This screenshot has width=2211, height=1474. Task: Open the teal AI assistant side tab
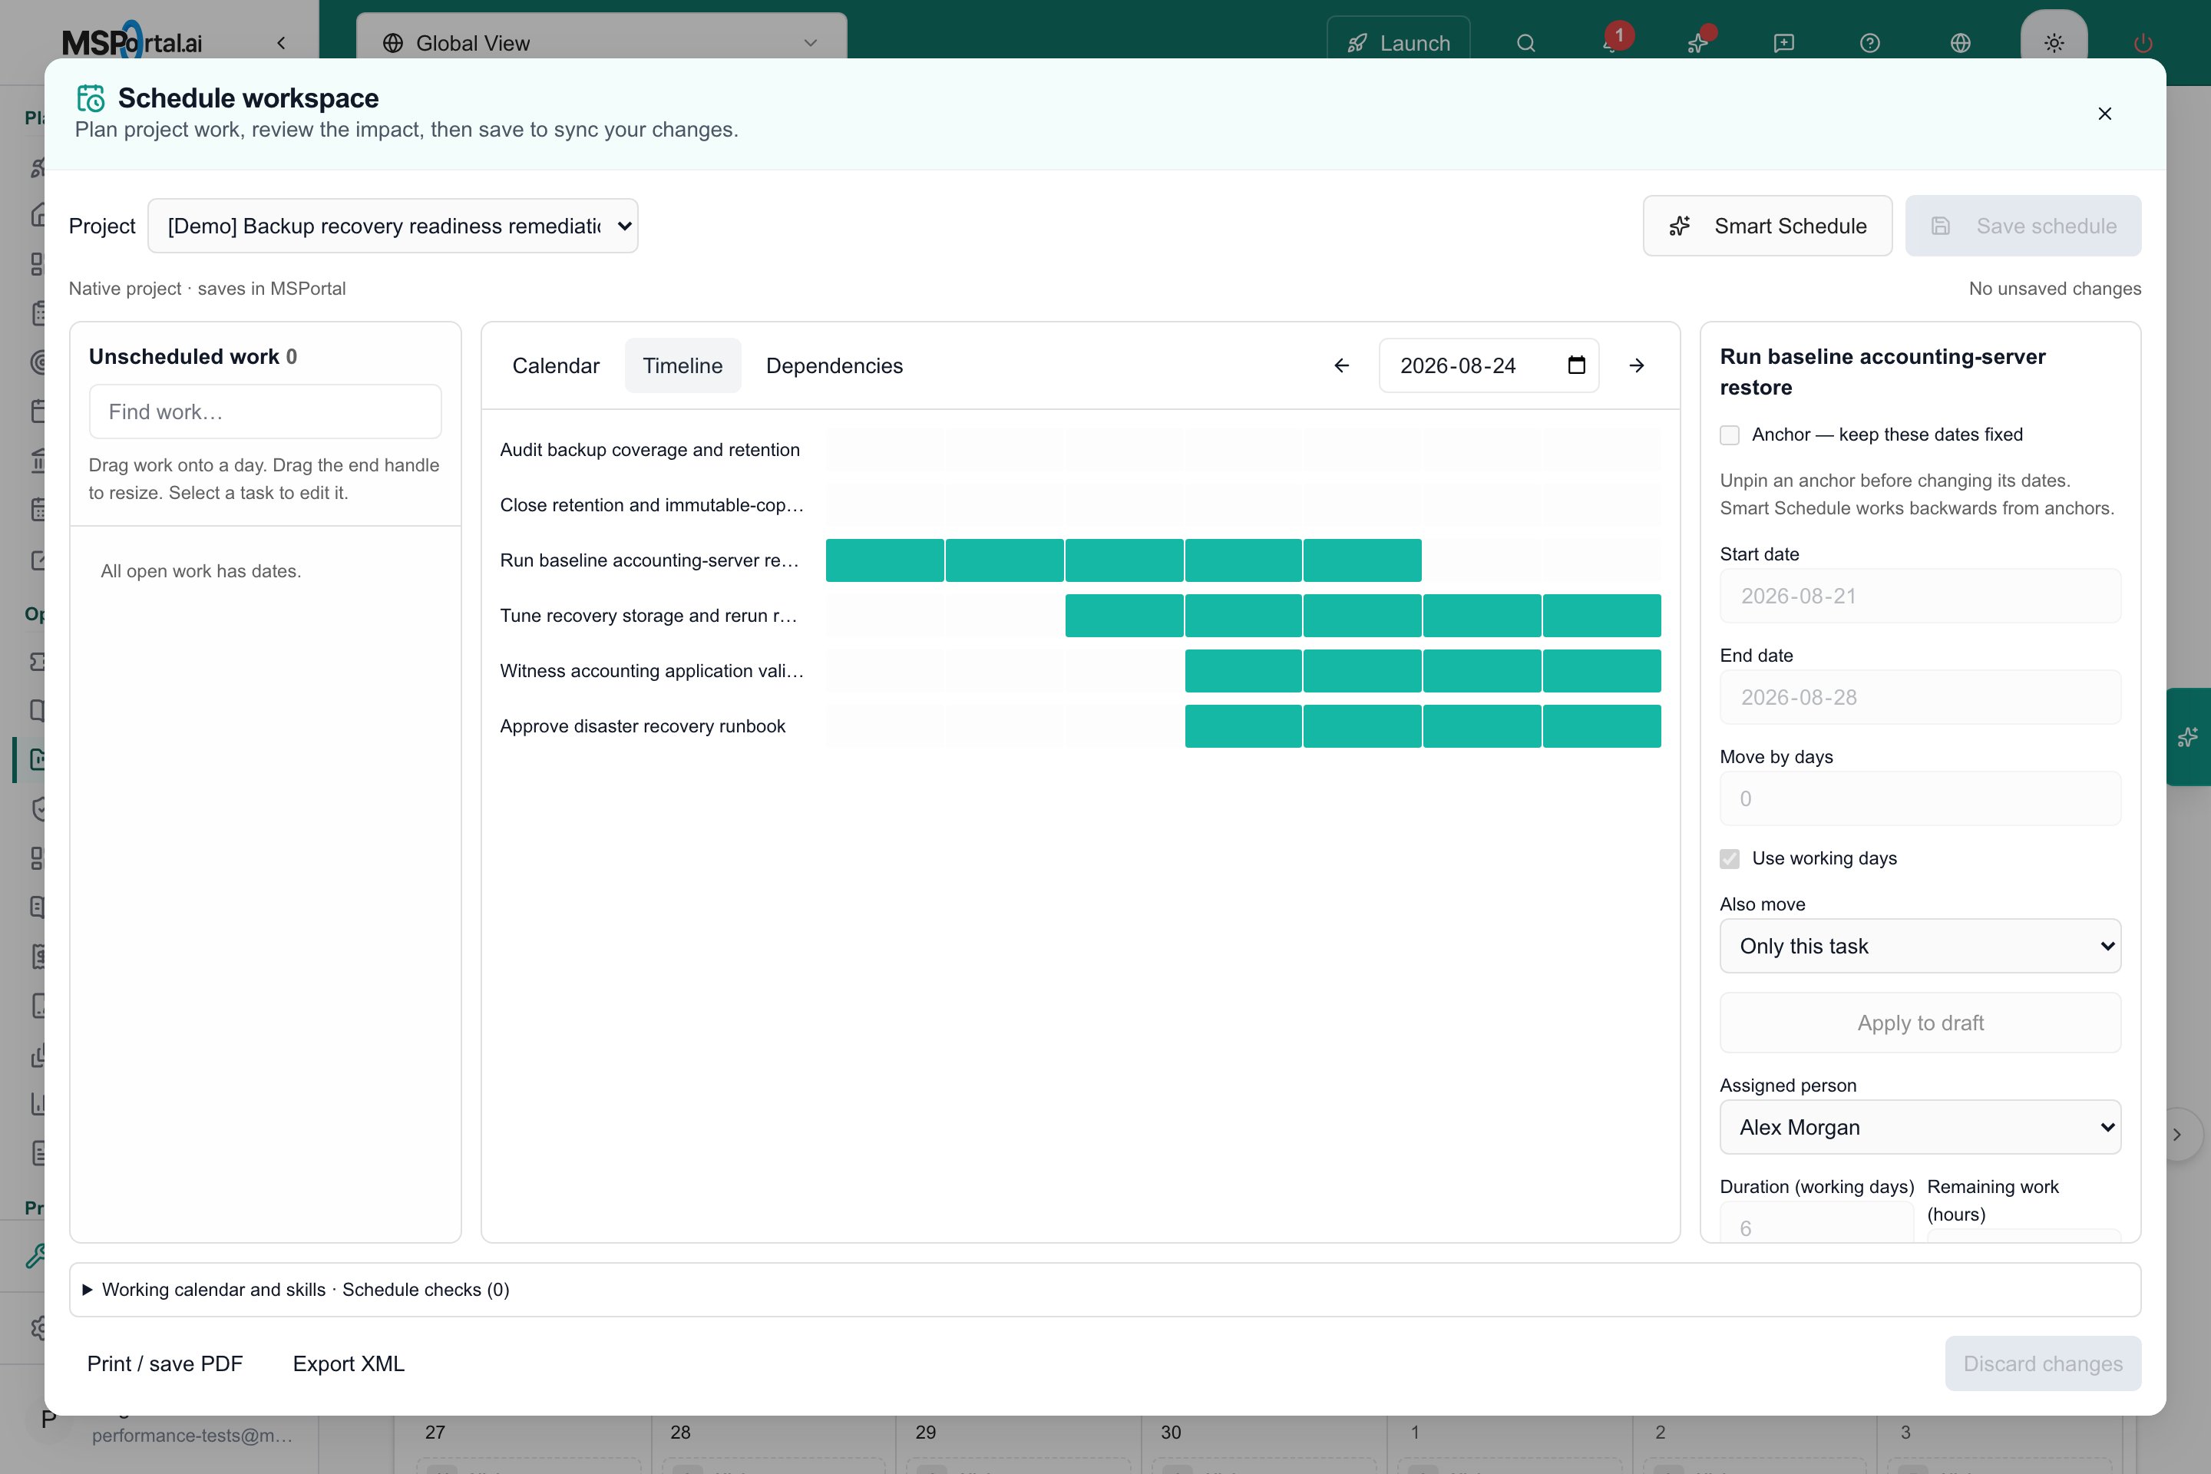2189,737
